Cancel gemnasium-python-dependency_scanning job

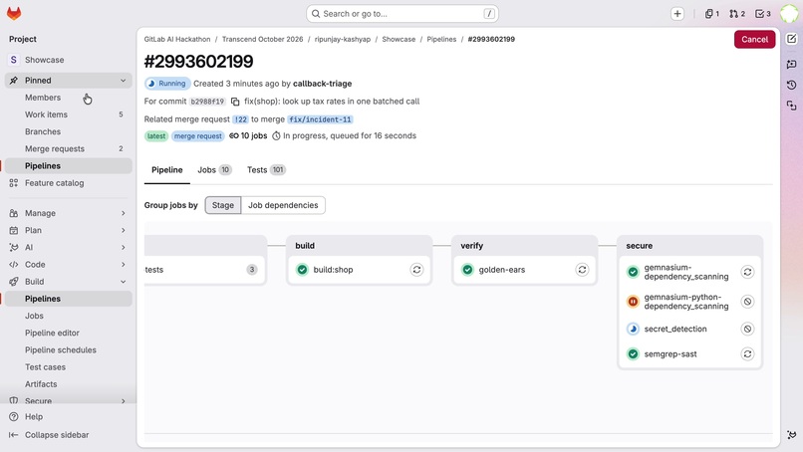pos(747,302)
